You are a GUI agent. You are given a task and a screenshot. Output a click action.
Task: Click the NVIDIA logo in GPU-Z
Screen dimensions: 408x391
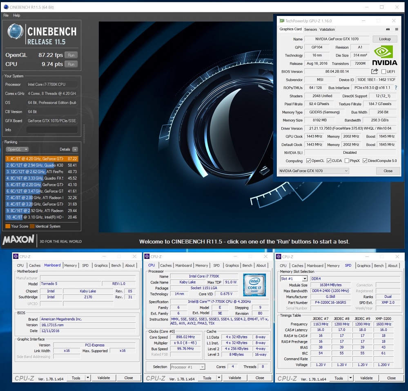pyautogui.click(x=384, y=55)
